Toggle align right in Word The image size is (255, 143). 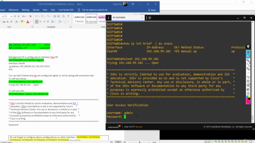[44, 21]
